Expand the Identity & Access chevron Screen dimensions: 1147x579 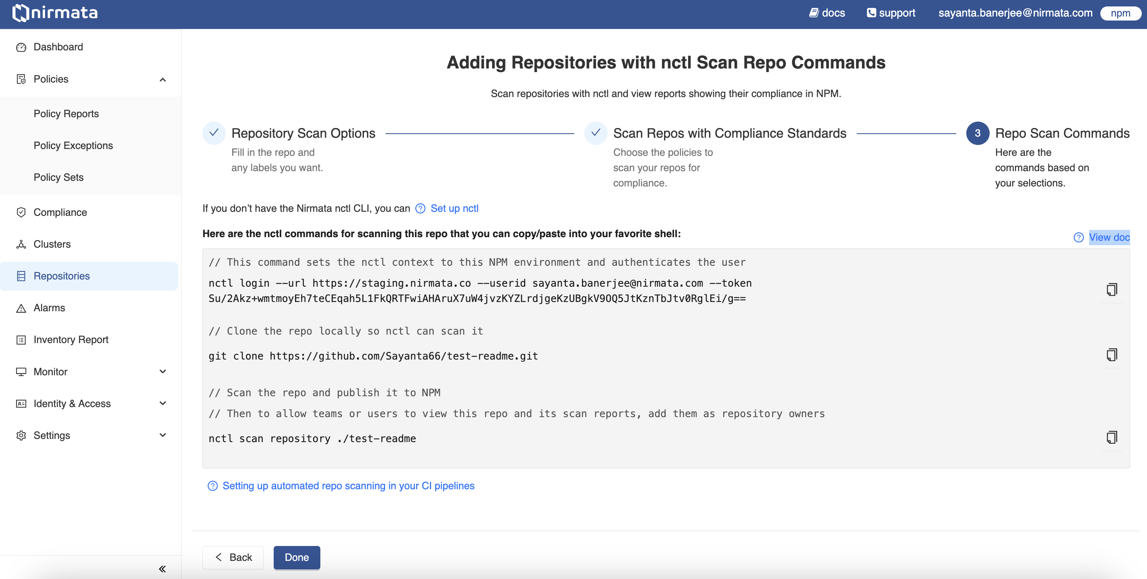163,403
